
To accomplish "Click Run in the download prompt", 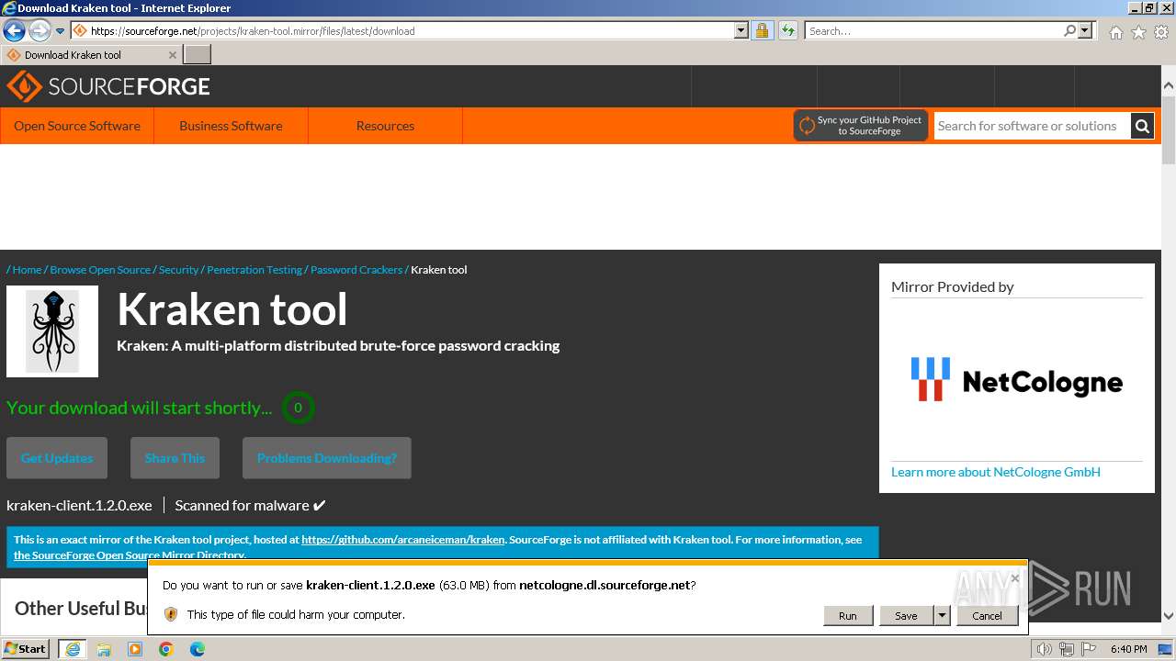I will coord(848,616).
